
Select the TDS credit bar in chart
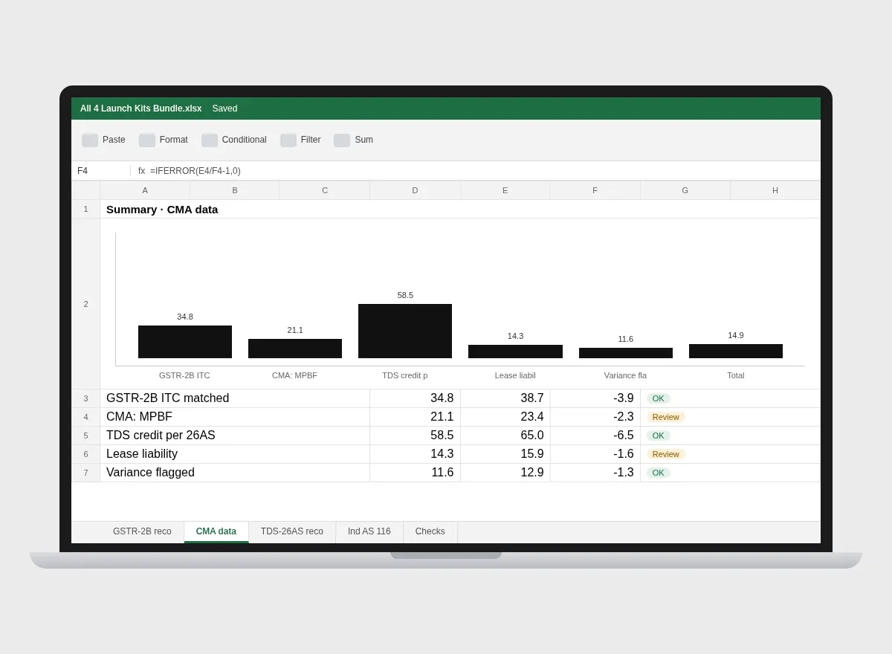pyautogui.click(x=405, y=331)
